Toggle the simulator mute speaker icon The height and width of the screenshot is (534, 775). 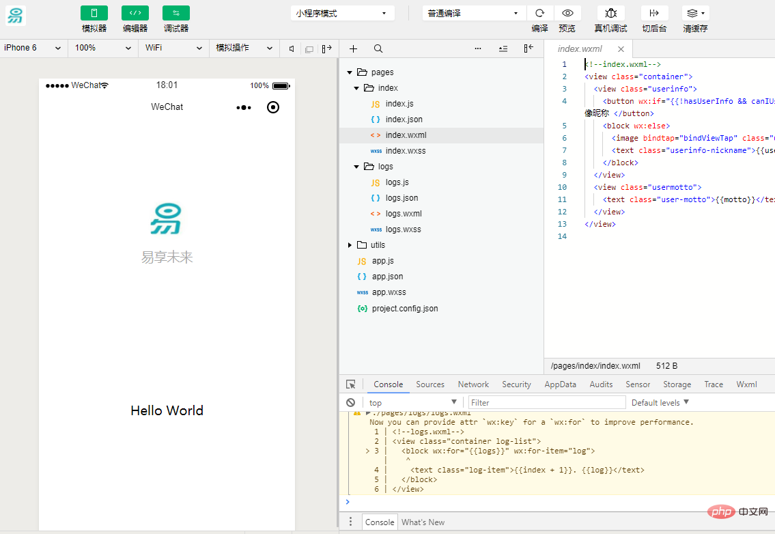292,49
